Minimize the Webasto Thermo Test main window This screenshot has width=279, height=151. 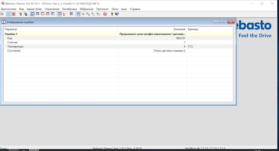[252, 3]
